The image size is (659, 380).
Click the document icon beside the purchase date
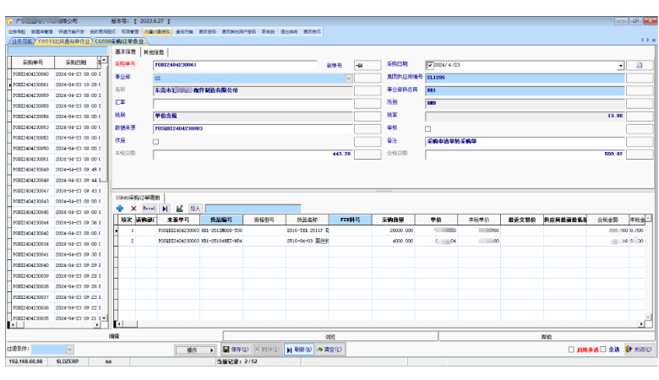(640, 65)
